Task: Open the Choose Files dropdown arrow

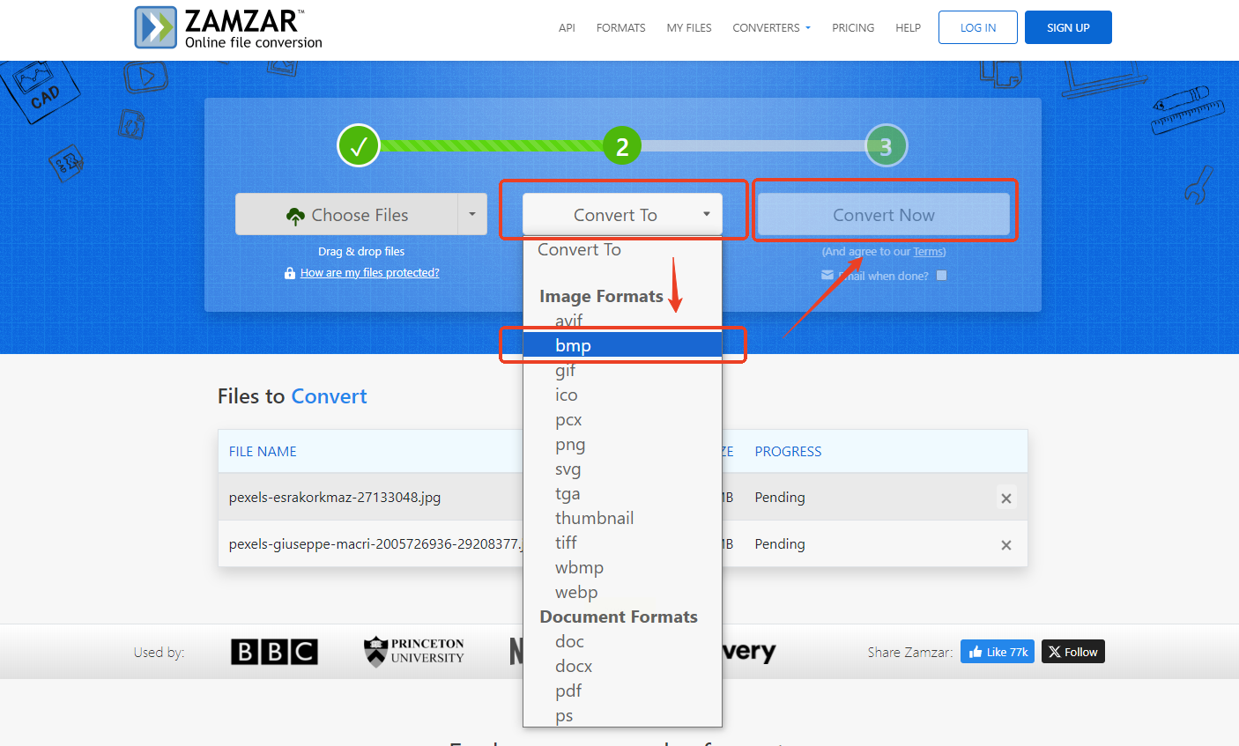Action: 472,214
